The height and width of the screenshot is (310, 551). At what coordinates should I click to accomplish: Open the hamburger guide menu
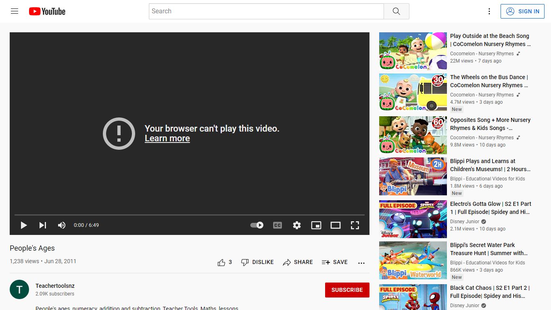15,11
